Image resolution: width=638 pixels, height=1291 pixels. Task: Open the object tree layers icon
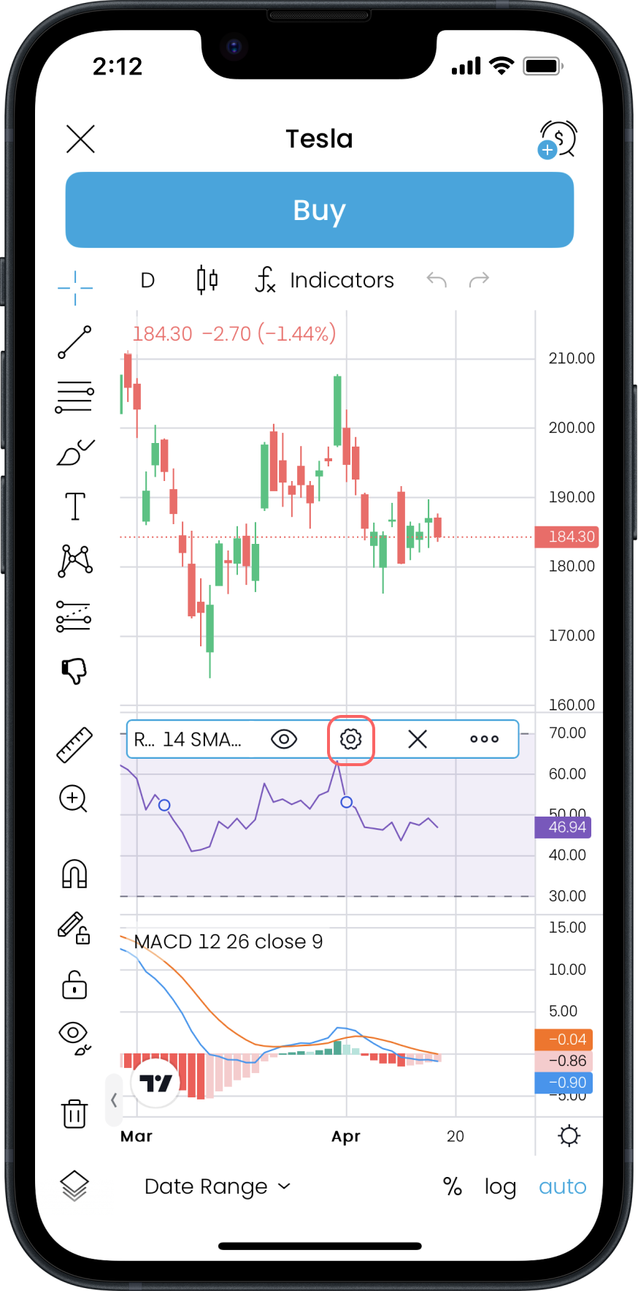pos(74,1186)
